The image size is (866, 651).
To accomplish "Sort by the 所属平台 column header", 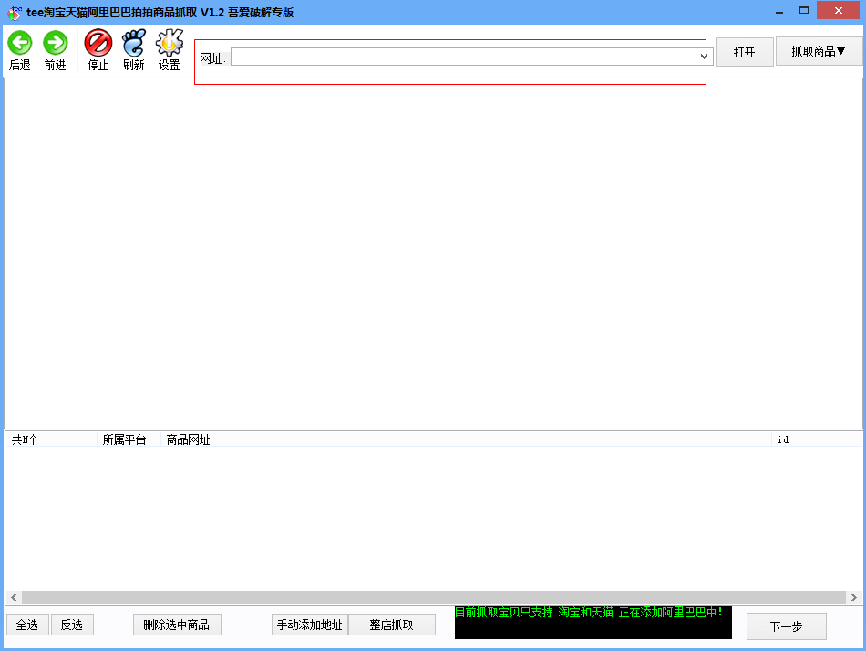I will pyautogui.click(x=129, y=439).
